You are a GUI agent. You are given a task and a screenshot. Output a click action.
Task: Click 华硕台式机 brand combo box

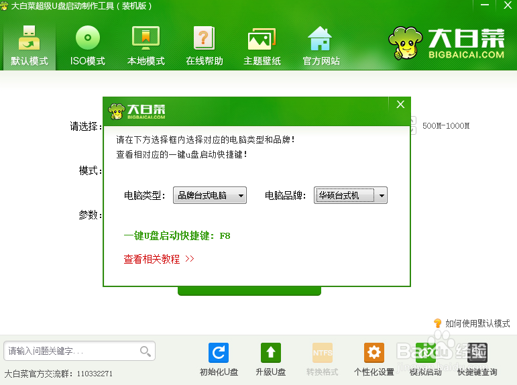tap(351, 195)
